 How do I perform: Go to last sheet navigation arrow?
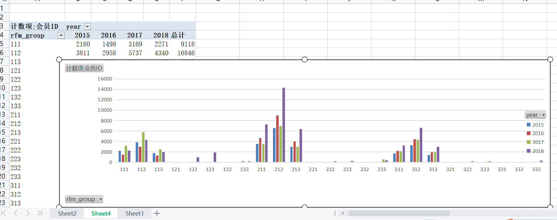coord(40,213)
